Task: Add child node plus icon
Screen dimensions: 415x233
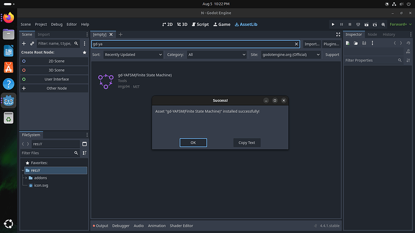Action: tap(24, 43)
